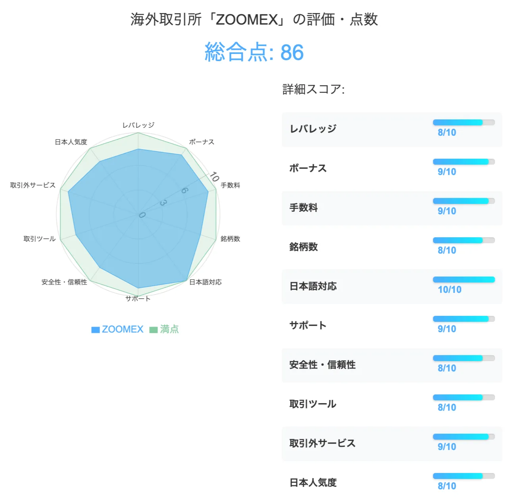511x500 pixels.
Task: Click the ZOOMEX legend label
Action: [x=123, y=329]
